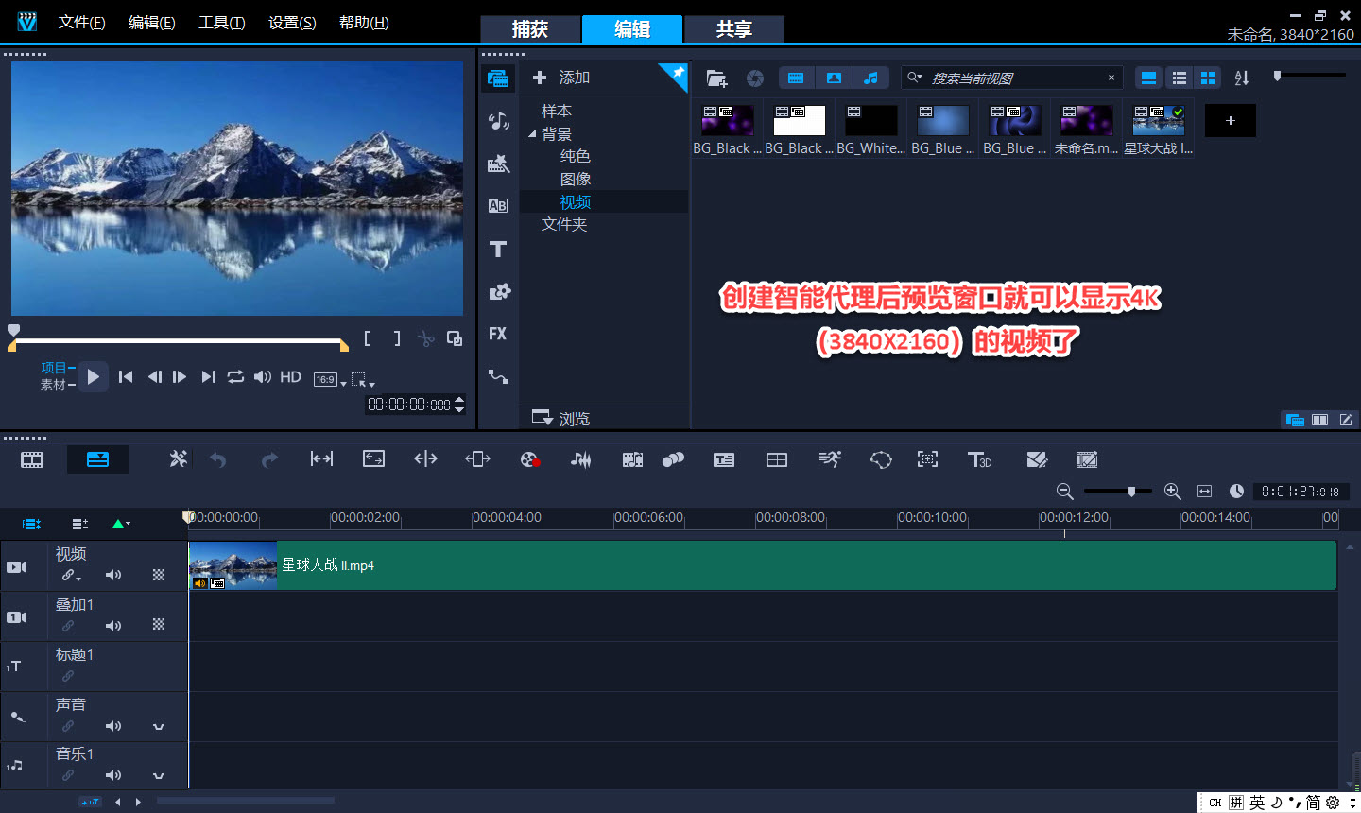Image resolution: width=1361 pixels, height=813 pixels.
Task: Click the import media files folder icon
Action: tap(716, 78)
